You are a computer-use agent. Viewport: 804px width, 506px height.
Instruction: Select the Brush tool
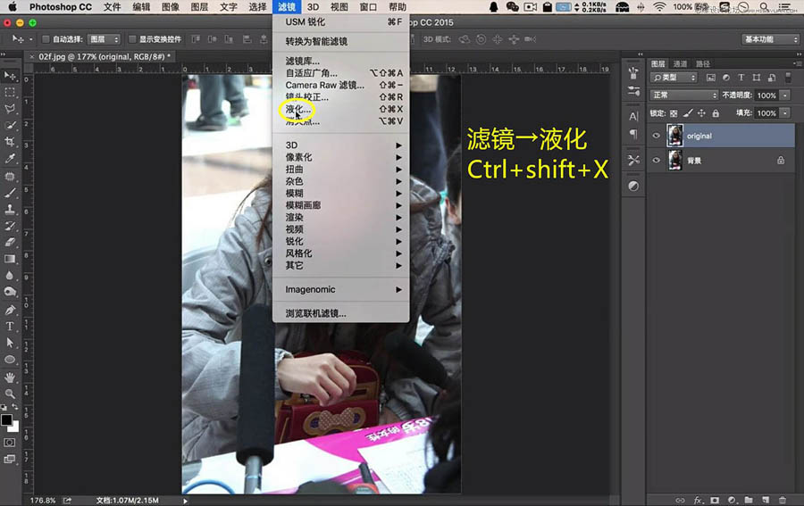pyautogui.click(x=10, y=193)
